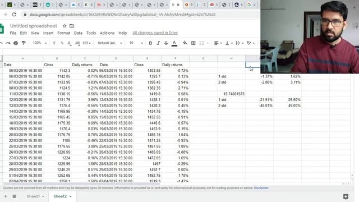The image size is (359, 202).
Task: Open the Tools menu
Action: click(x=91, y=33)
